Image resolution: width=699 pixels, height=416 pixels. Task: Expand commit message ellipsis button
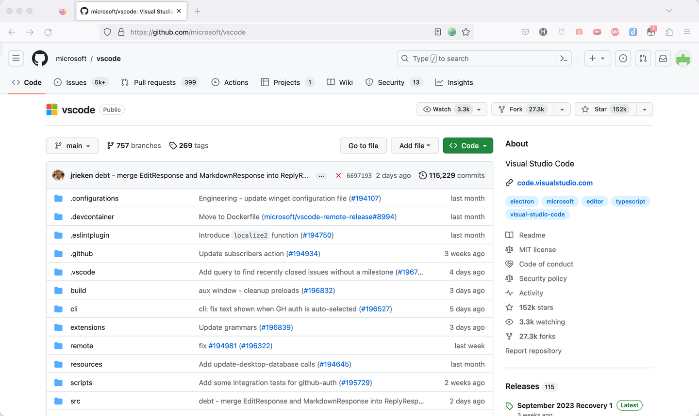(x=321, y=176)
